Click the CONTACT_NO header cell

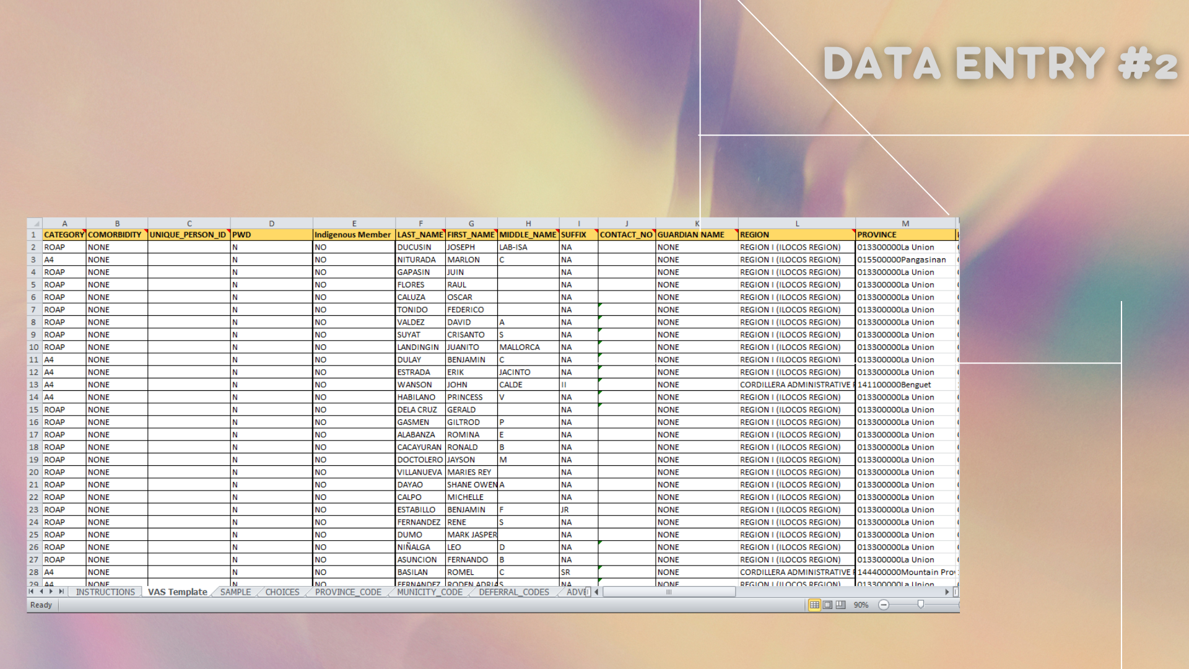click(x=627, y=235)
